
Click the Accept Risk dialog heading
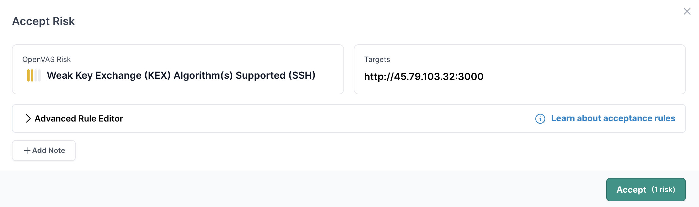43,21
